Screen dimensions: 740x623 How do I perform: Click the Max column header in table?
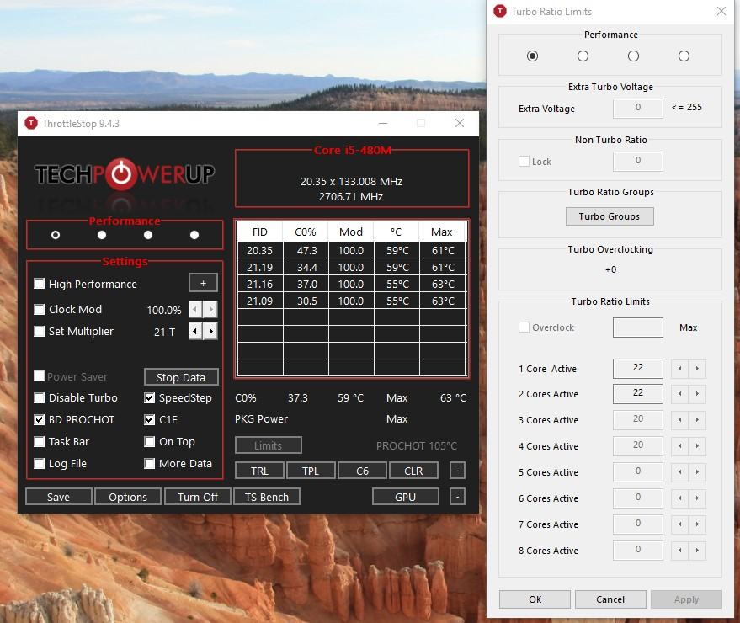point(442,232)
